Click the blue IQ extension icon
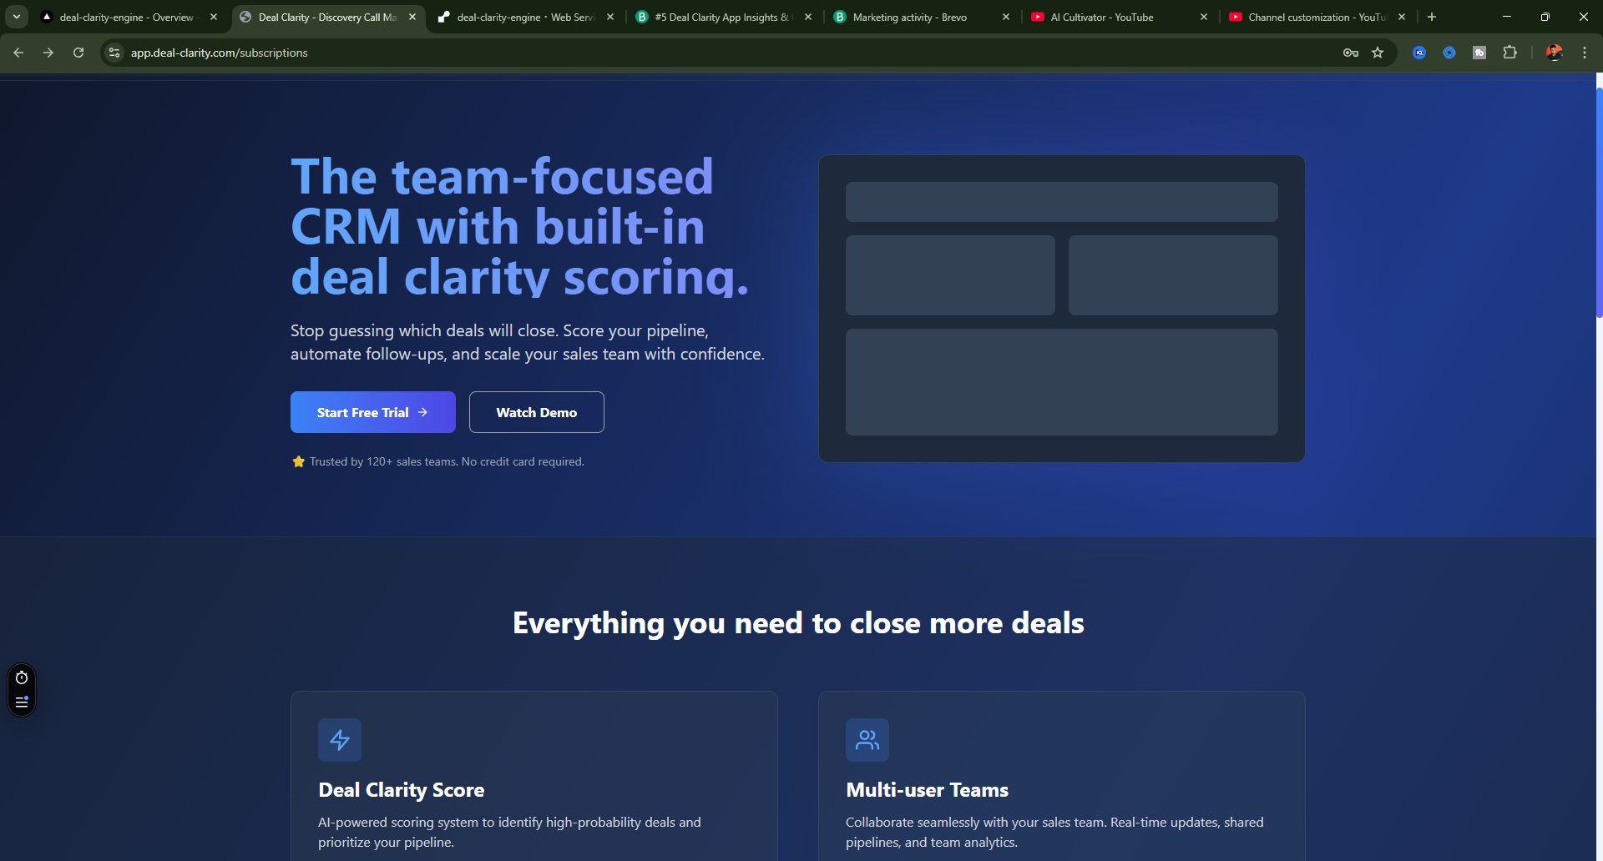Viewport: 1603px width, 861px height. [1418, 52]
